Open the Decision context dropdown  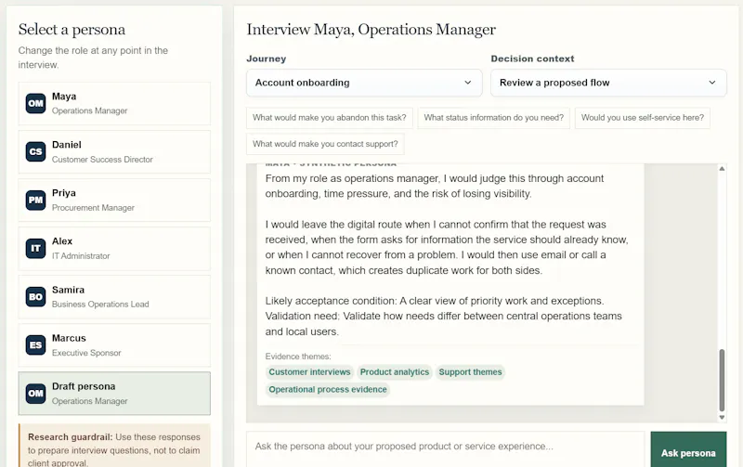pos(608,83)
